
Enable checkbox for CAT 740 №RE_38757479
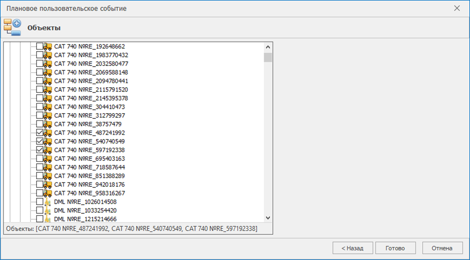coord(40,124)
